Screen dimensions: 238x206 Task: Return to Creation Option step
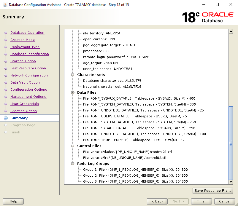pos(24,111)
